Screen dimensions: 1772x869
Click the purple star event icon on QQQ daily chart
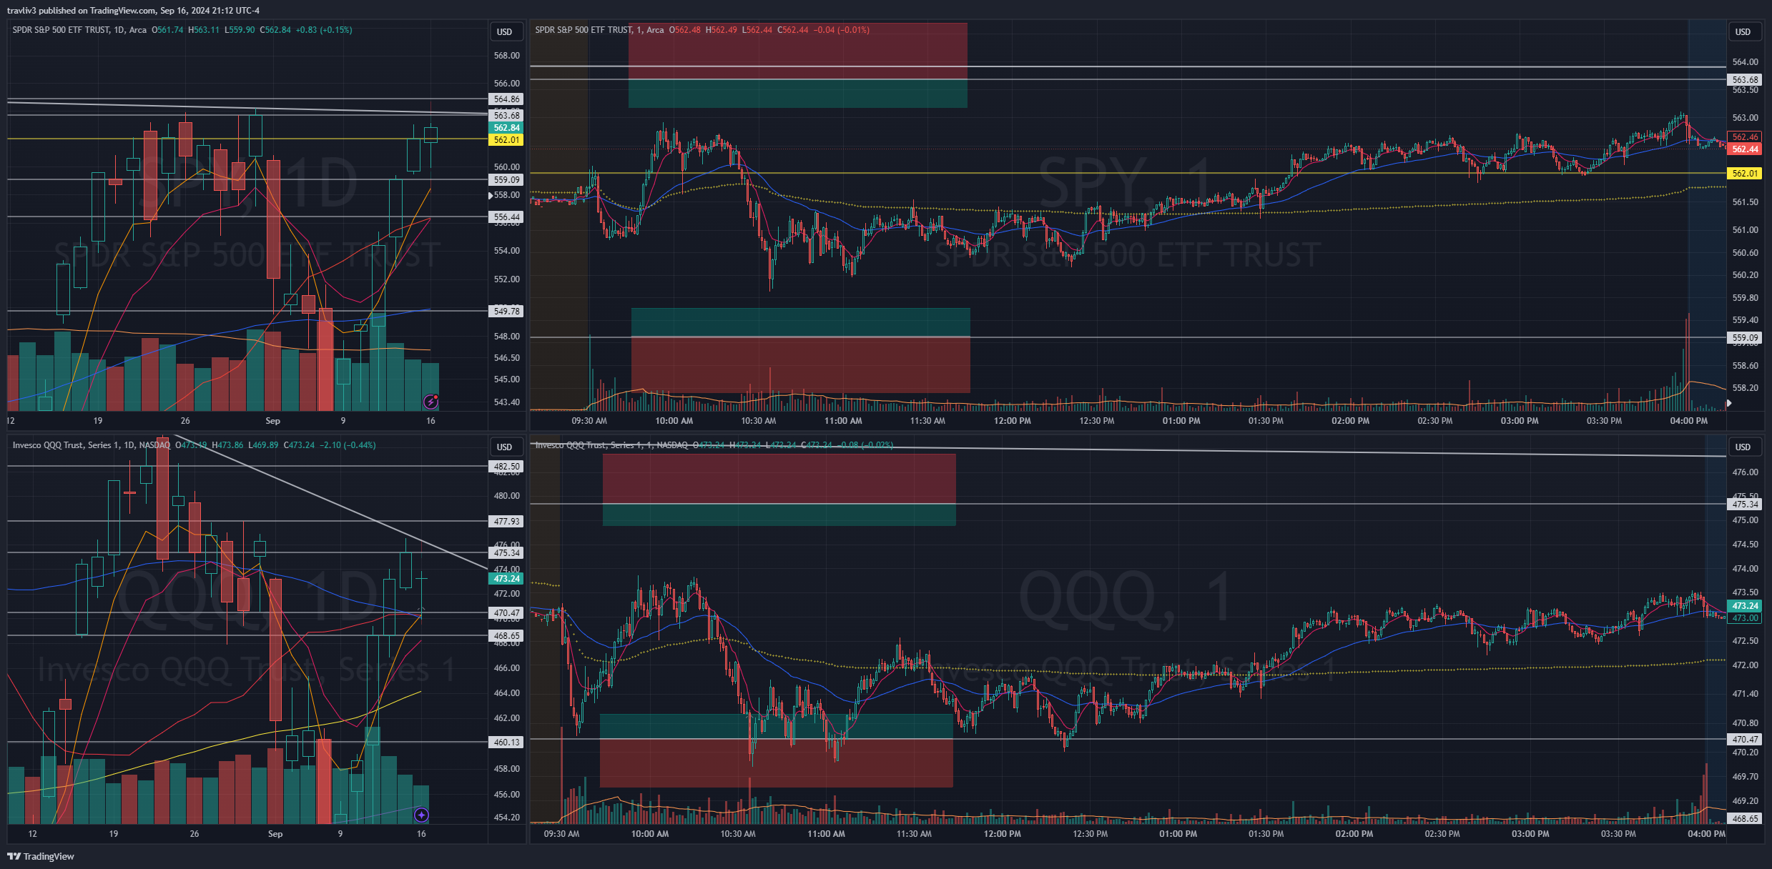(x=421, y=815)
